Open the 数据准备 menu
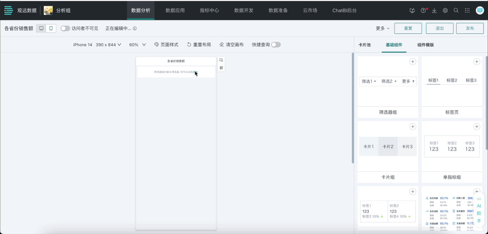 coord(278,10)
